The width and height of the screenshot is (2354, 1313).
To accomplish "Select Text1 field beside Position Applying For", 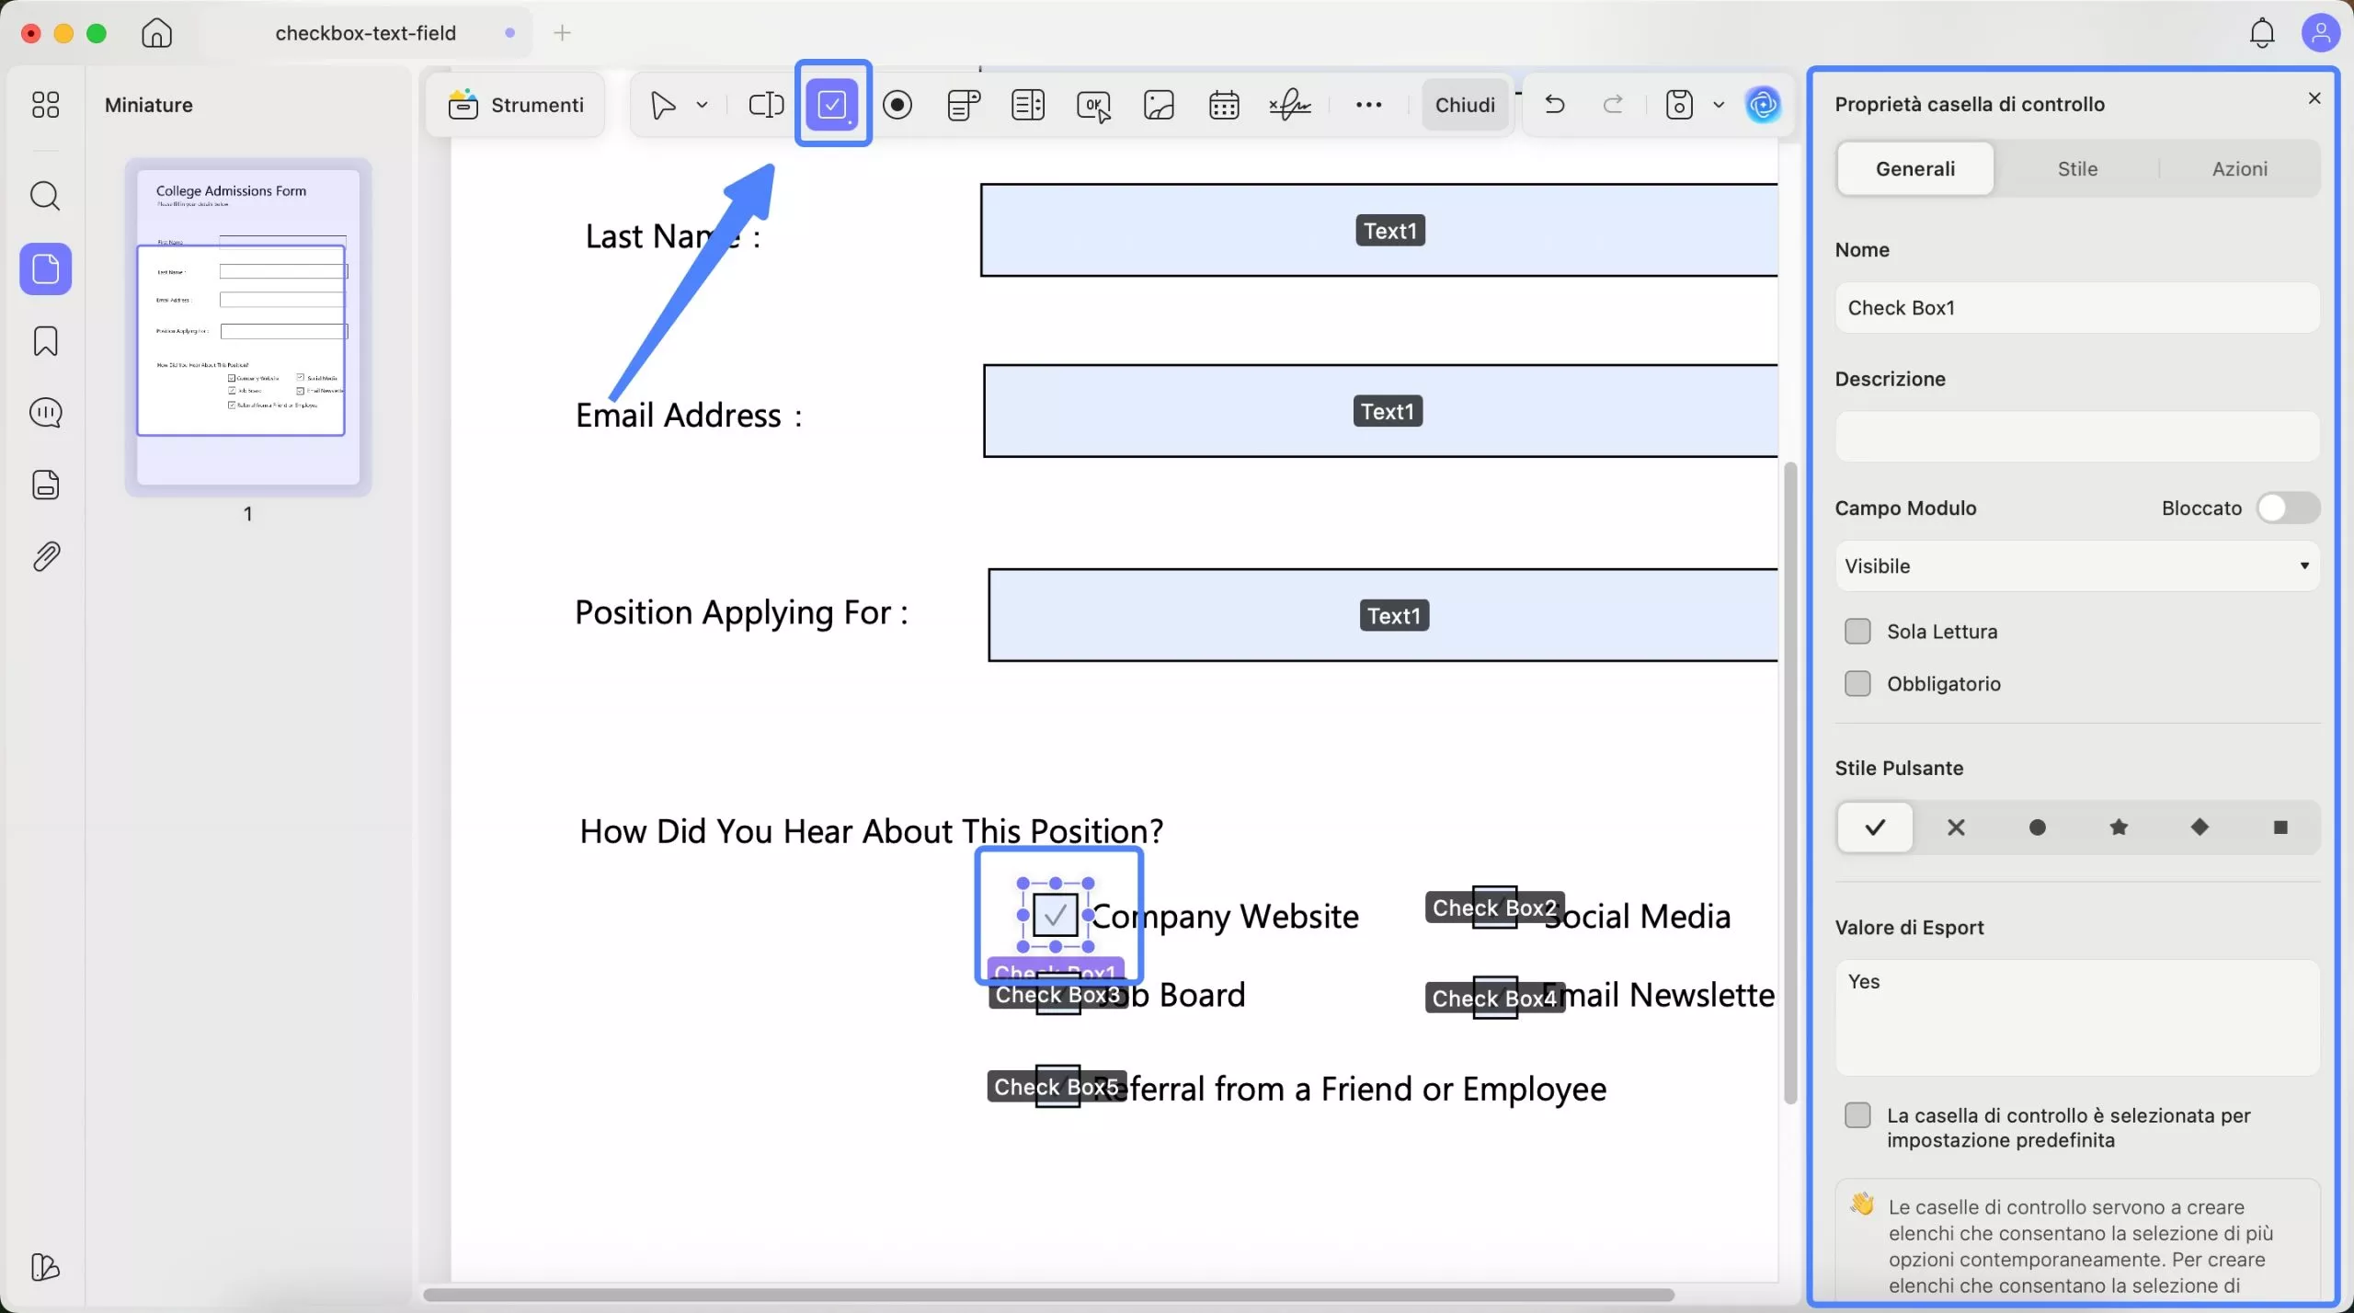I will click(1383, 615).
